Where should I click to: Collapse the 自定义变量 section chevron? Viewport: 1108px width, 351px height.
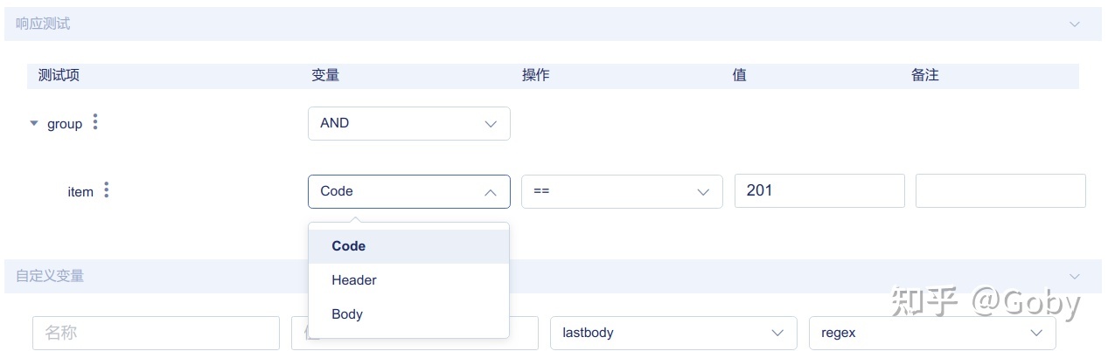pos(1075,276)
